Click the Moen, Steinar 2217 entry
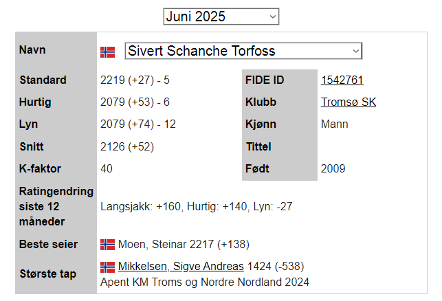The height and width of the screenshot is (301, 442). [183, 245]
